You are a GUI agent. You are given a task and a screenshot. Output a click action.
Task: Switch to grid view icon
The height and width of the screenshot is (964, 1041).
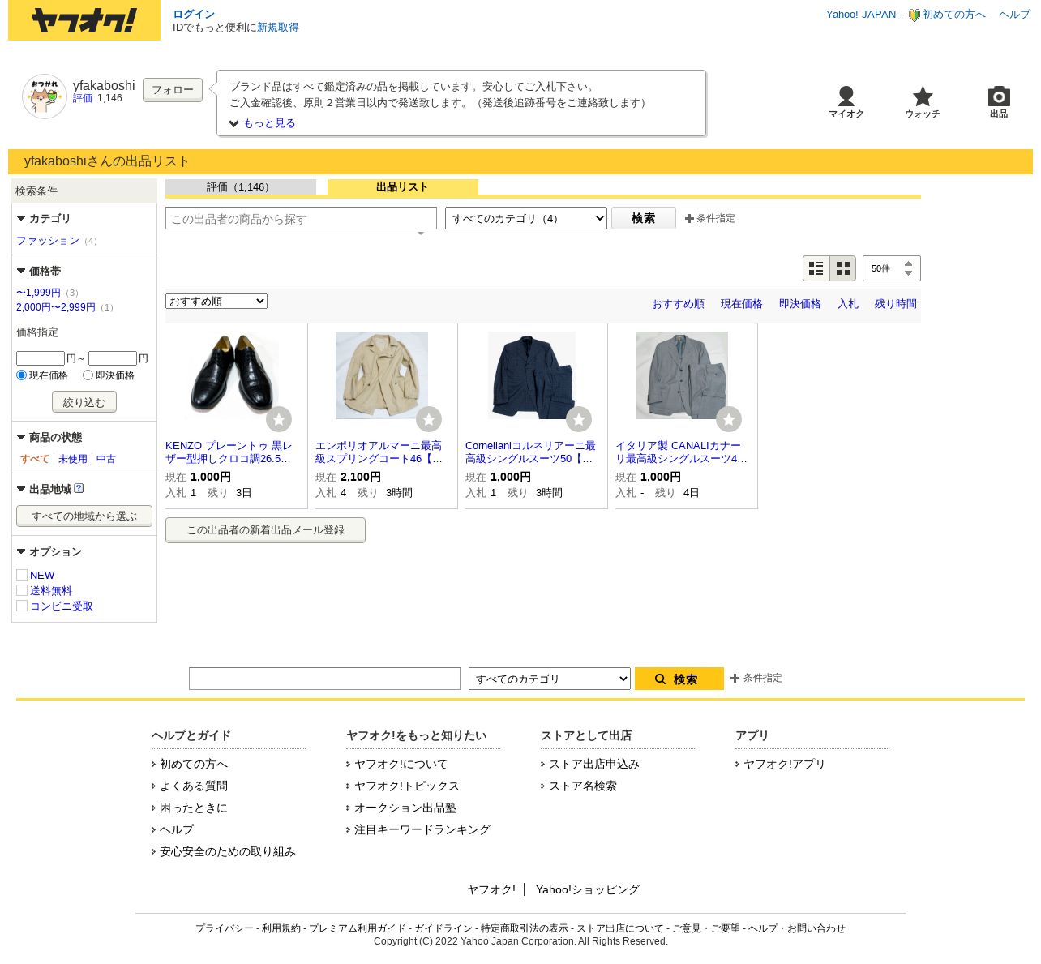point(843,268)
